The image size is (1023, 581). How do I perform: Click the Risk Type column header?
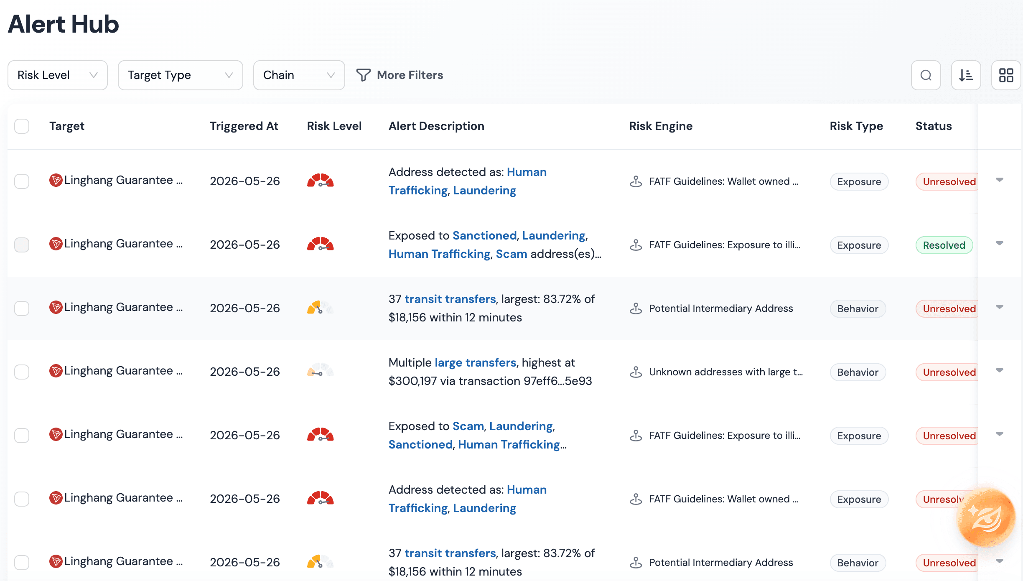(x=856, y=126)
